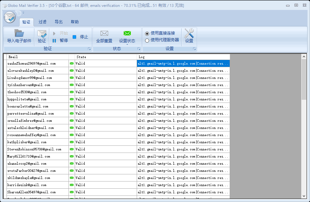The image size is (310, 202).
Task: Expand the 状态 group dialog launcher
Action: 139,49
